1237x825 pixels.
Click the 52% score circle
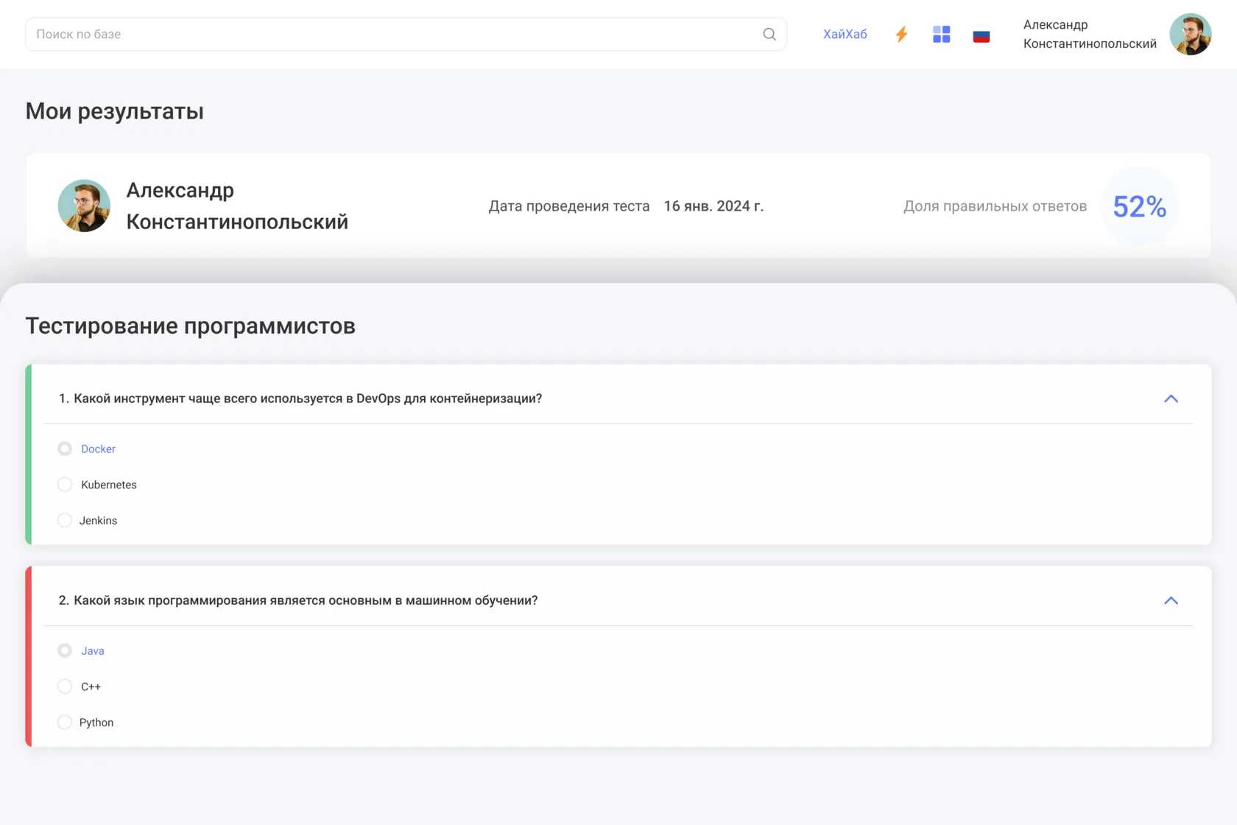click(x=1139, y=207)
